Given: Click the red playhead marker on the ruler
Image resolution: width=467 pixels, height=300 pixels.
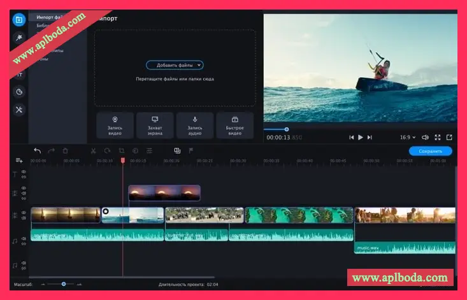Looking at the screenshot, I should tap(123, 161).
